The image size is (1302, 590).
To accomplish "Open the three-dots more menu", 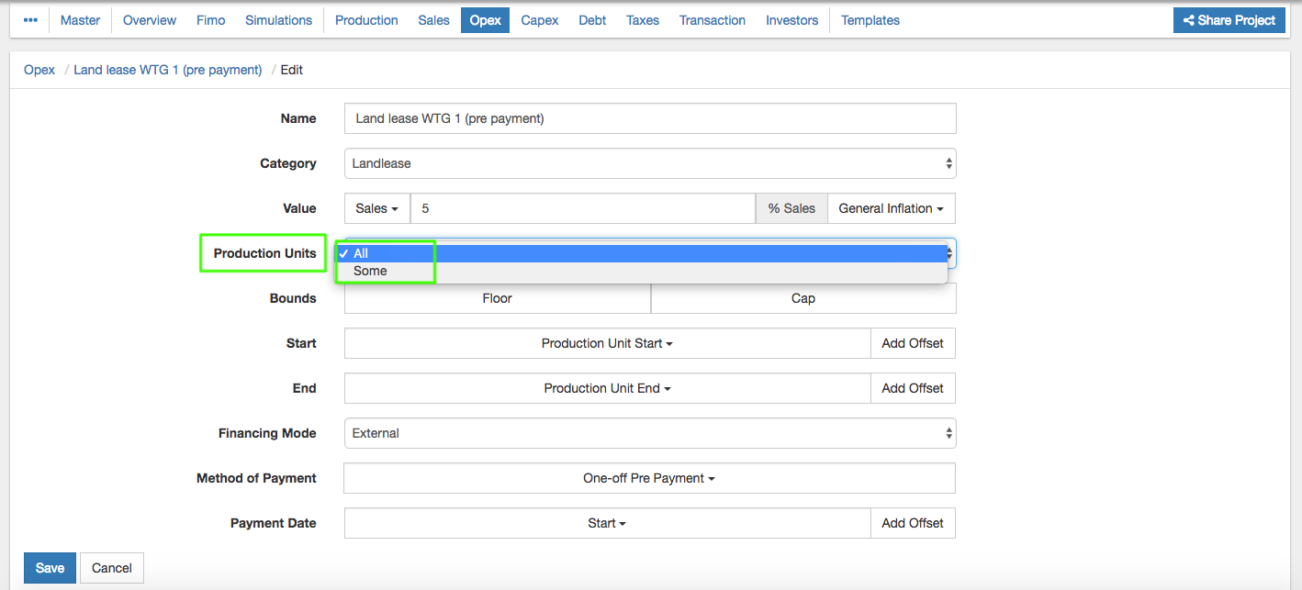I will 30,20.
